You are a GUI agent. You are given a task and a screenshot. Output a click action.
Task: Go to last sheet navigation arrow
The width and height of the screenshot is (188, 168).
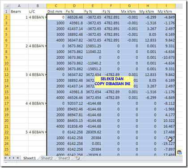click(18, 158)
